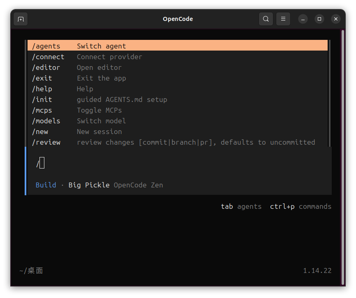The width and height of the screenshot is (356, 298).
Task: Pick the /review review changes command
Action: coord(178,142)
